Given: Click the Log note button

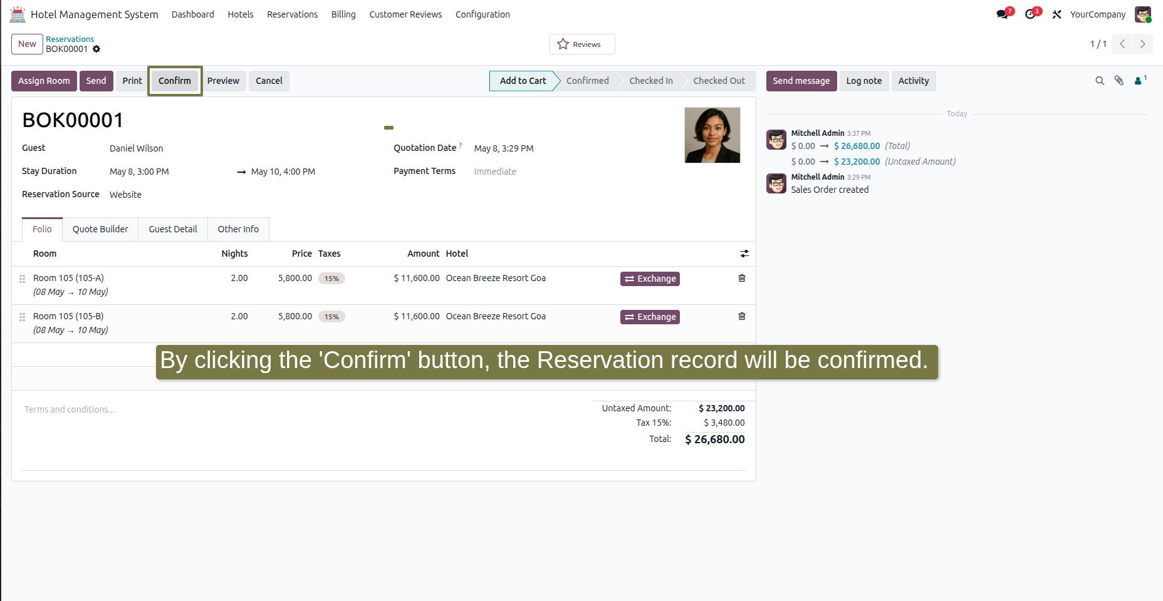Looking at the screenshot, I should point(864,81).
